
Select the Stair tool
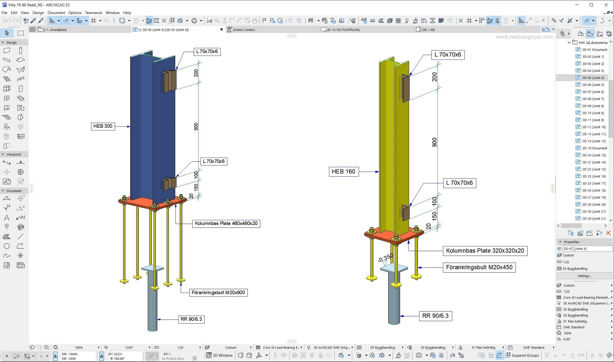(7, 79)
